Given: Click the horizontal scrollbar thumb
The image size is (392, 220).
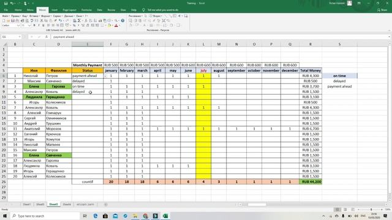Looking at the screenshot, I should [x=257, y=205].
